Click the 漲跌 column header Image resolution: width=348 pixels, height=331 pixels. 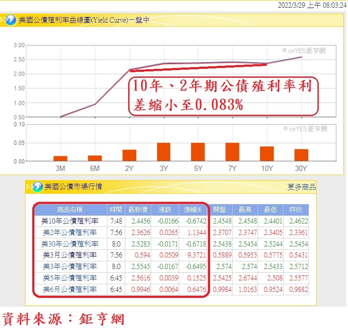pyautogui.click(x=165, y=210)
